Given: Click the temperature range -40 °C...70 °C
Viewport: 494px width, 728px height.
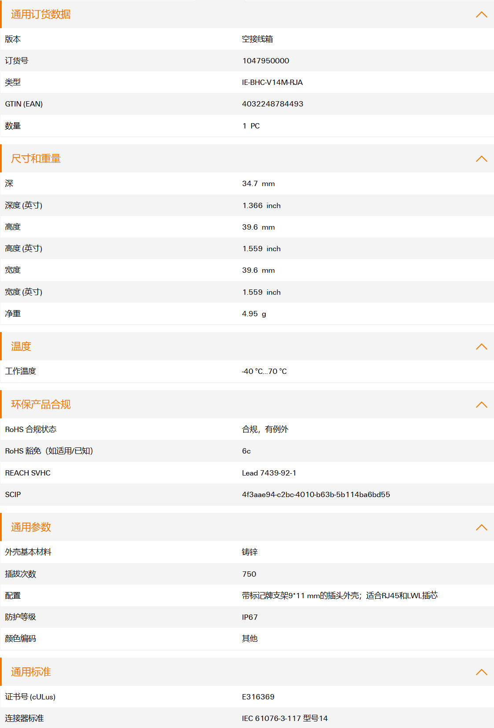Looking at the screenshot, I should (264, 371).
